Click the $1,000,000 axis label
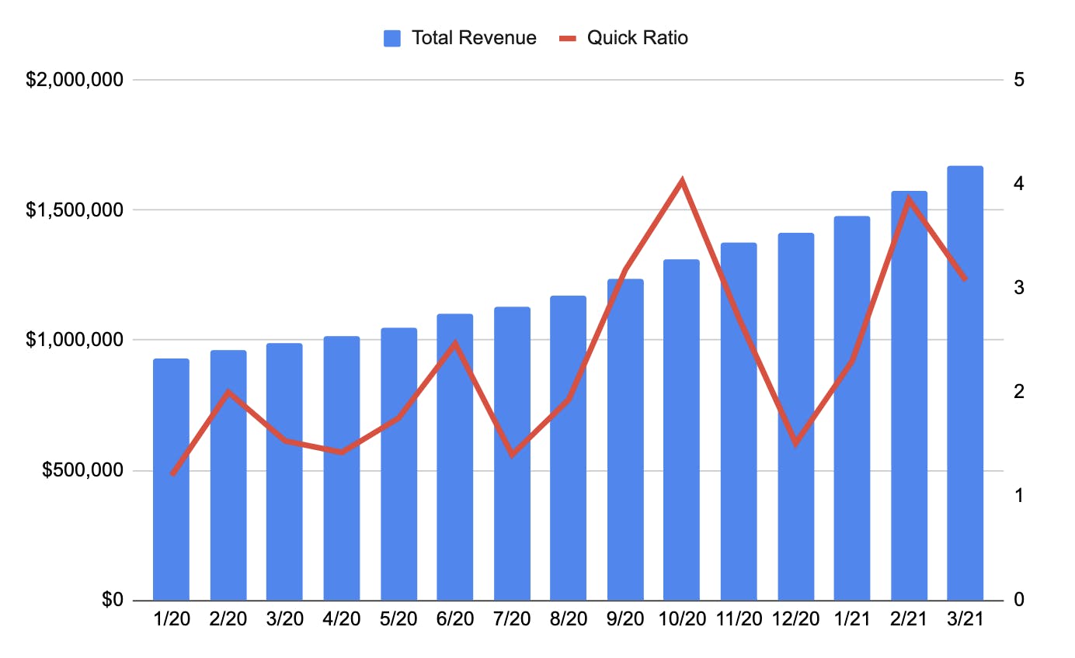The width and height of the screenshot is (1075, 658). pos(75,340)
